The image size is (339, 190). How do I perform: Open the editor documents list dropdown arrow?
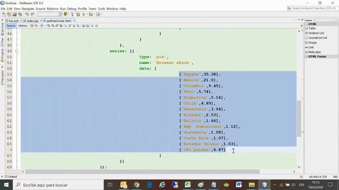299,20
